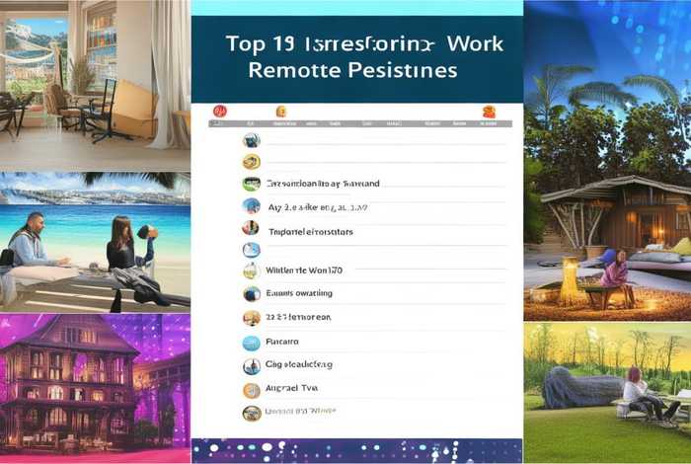Image resolution: width=691 pixels, height=464 pixels.
Task: Click the gold icon in the second list row
Action: click(251, 162)
